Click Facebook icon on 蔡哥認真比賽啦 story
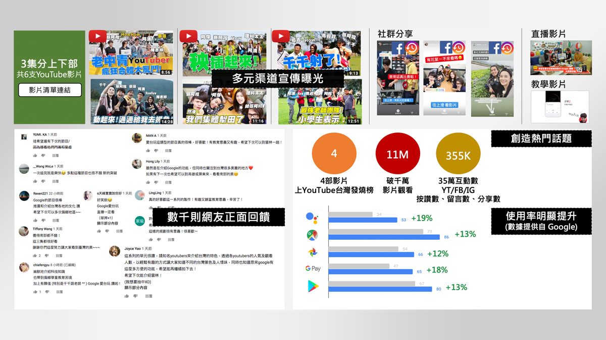 tap(398, 47)
